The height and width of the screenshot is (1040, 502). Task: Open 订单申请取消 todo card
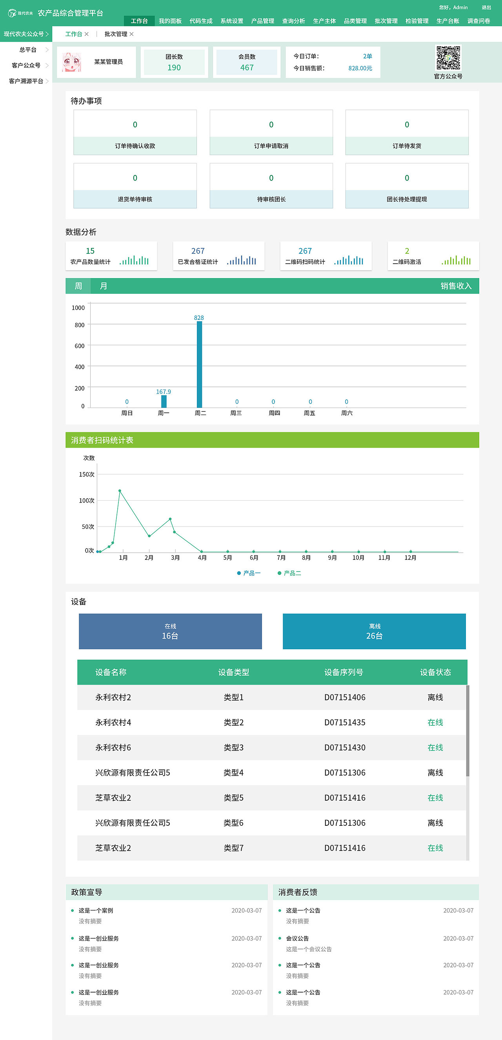point(271,133)
